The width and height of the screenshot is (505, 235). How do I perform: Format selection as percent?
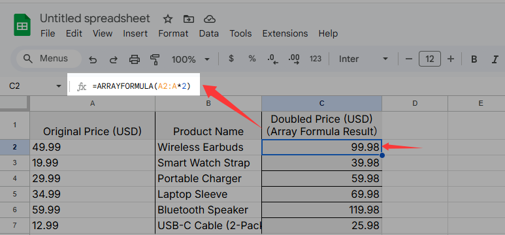tap(252, 59)
